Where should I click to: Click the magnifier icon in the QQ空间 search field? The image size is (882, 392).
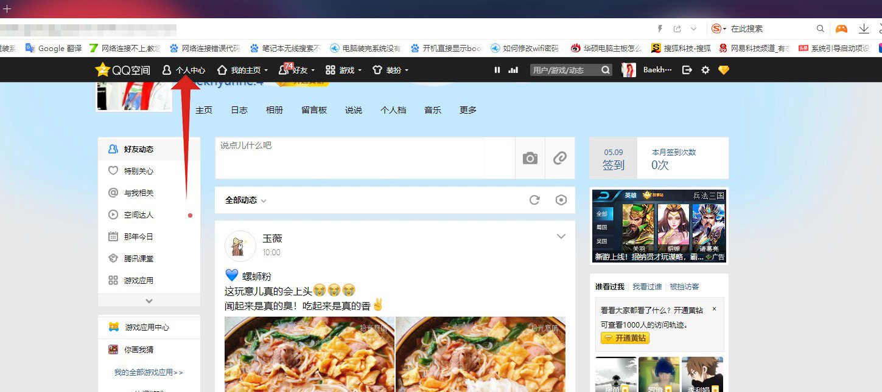[x=605, y=70]
